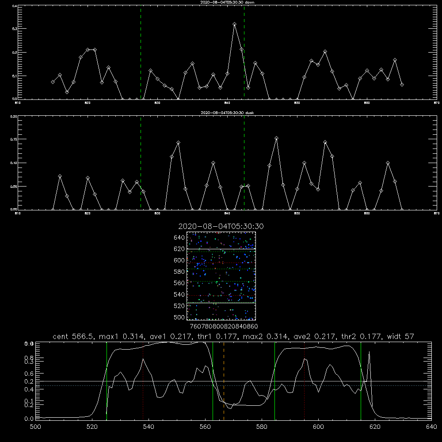Viewport: 442px width, 442px height.
Task: Click the solid white line atop the pixel map
Action: pyautogui.click(x=221, y=249)
